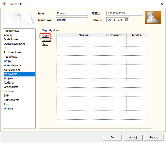Select Podstawowe in the sidebar list

coord(12,31)
